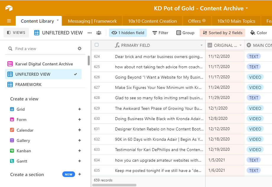The image size is (272, 187).
Task: Toggle the VIEWS sidebar panel
Action: 16,32
